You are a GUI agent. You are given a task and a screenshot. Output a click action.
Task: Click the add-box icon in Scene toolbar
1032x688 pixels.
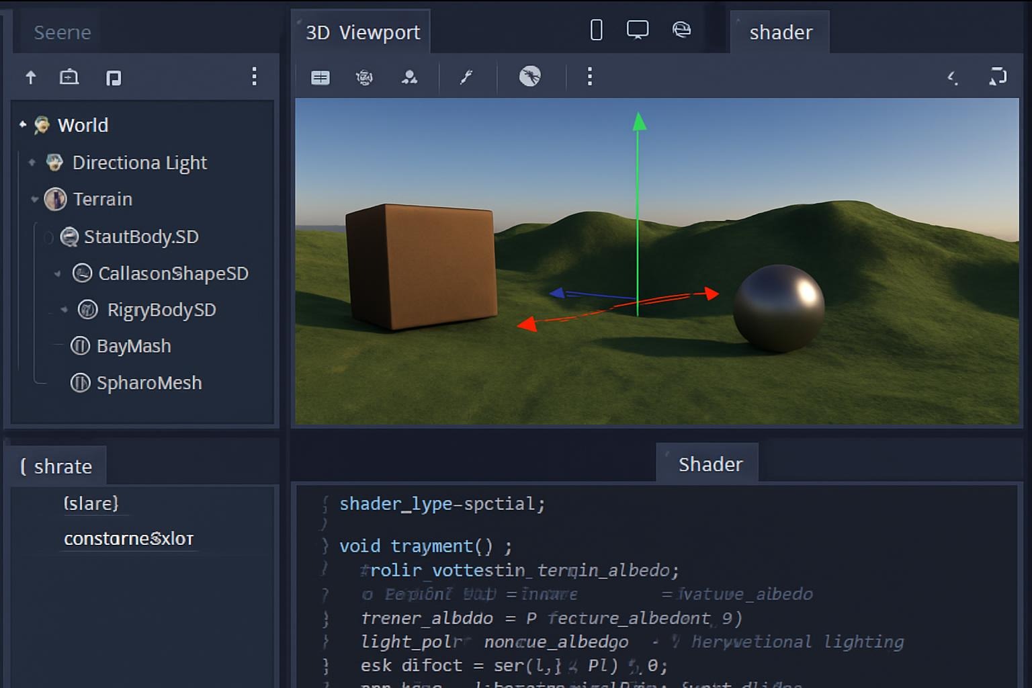tap(69, 77)
